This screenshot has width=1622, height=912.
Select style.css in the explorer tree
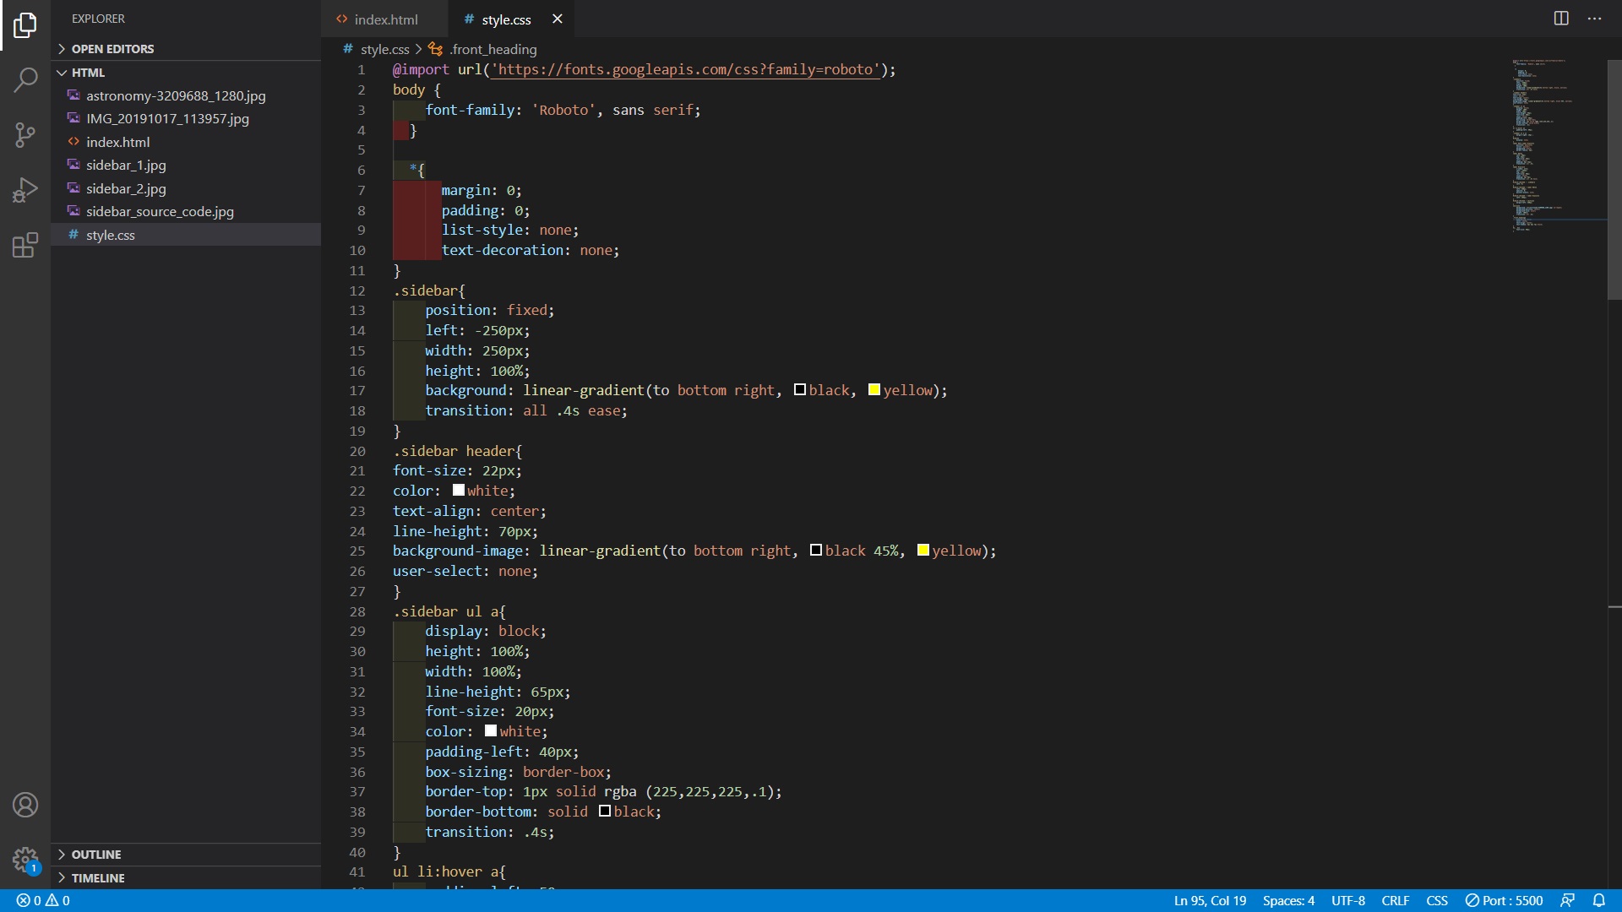(x=186, y=235)
